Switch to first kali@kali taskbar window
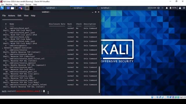Image resolution: width=186 pixels, height=104 pixels. click(50, 8)
